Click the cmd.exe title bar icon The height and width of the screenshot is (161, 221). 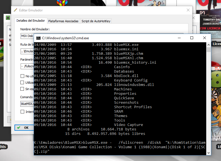tap(38, 38)
